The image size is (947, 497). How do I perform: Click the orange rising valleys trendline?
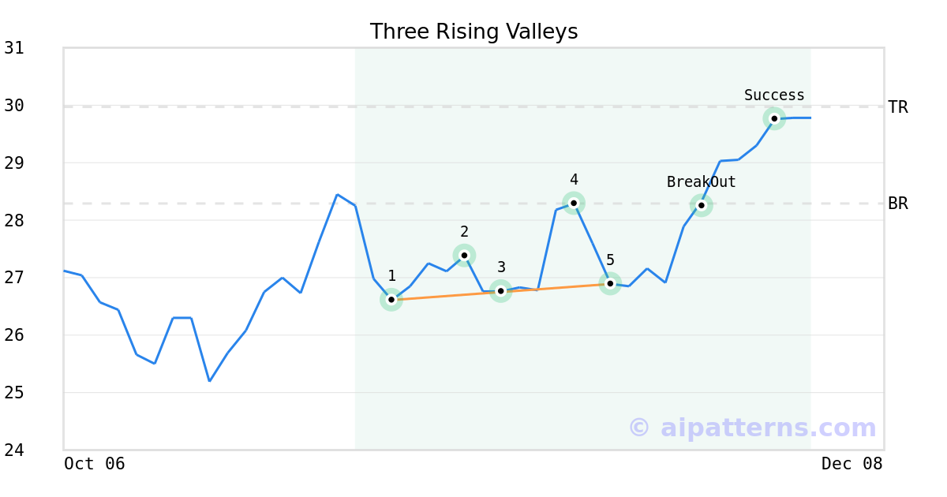552,288
